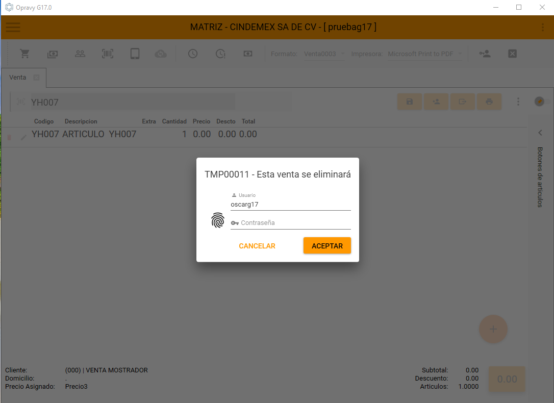Click the export sale arrow button
Screen dimensions: 554x403
pyautogui.click(x=463, y=102)
